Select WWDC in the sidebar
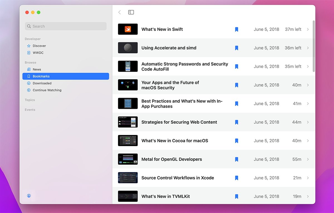This screenshot has width=334, height=213. click(38, 53)
